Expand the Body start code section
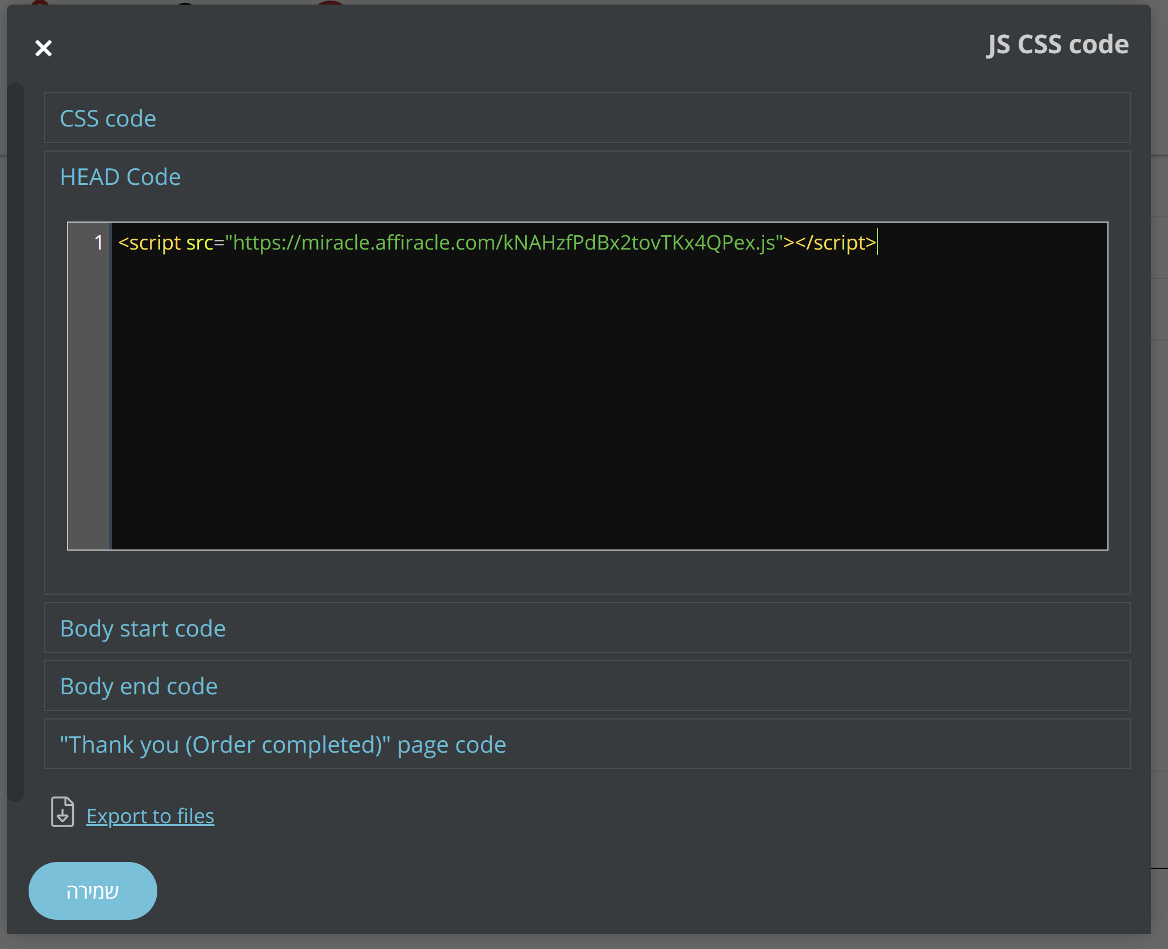1168x949 pixels. pyautogui.click(x=143, y=628)
